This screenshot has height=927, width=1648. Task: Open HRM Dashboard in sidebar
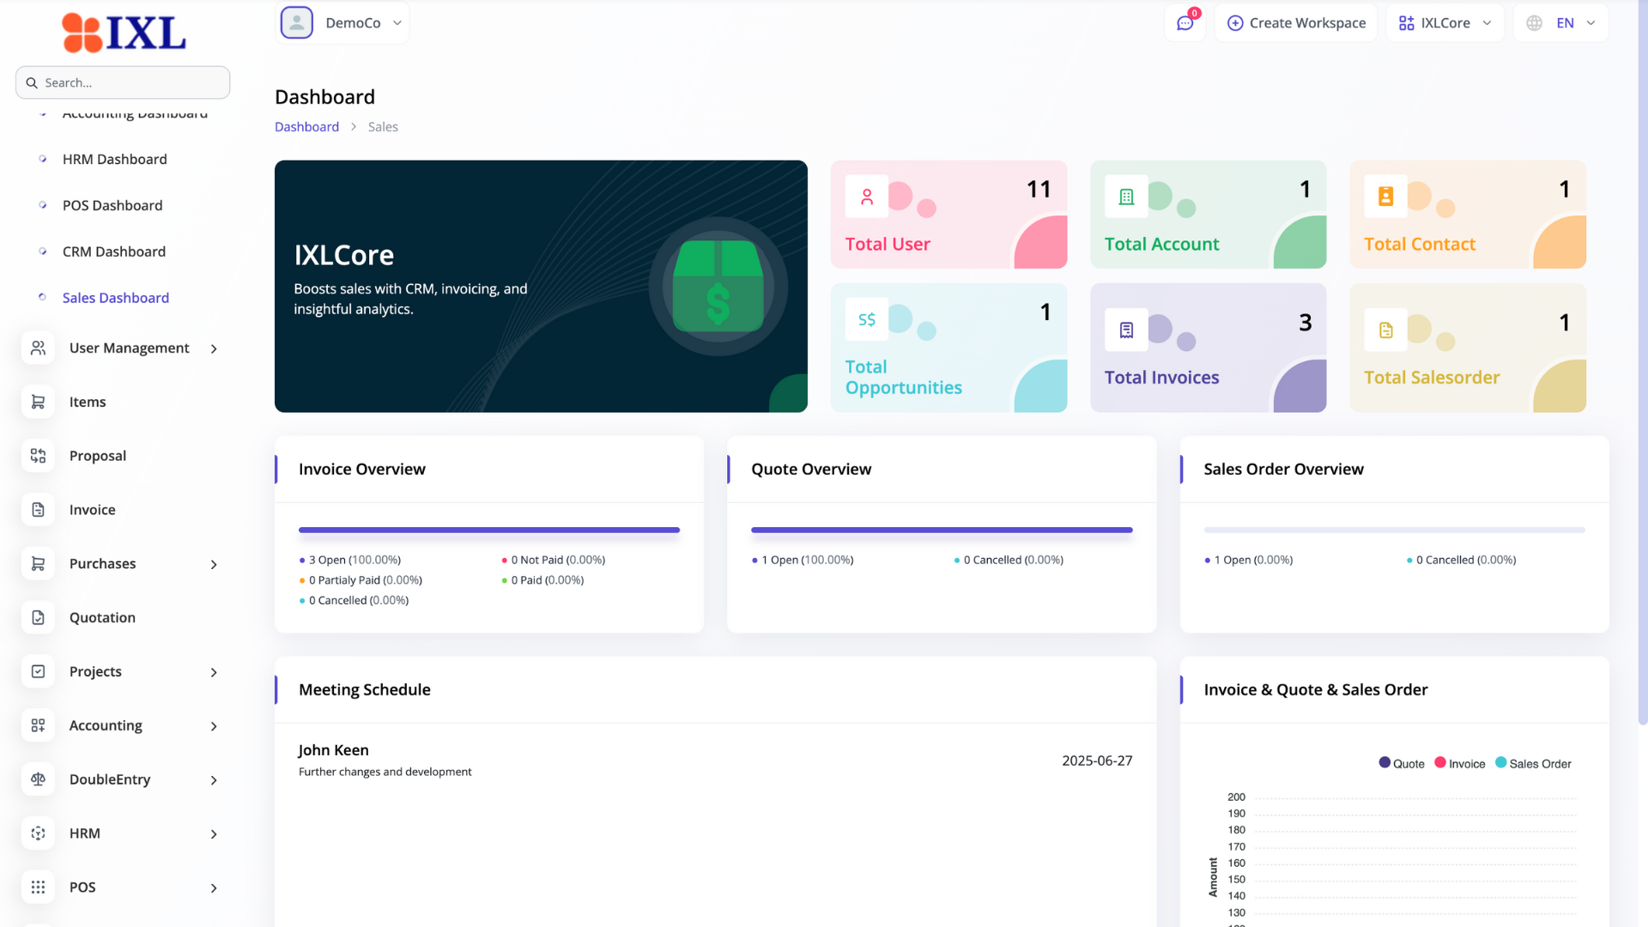[115, 159]
